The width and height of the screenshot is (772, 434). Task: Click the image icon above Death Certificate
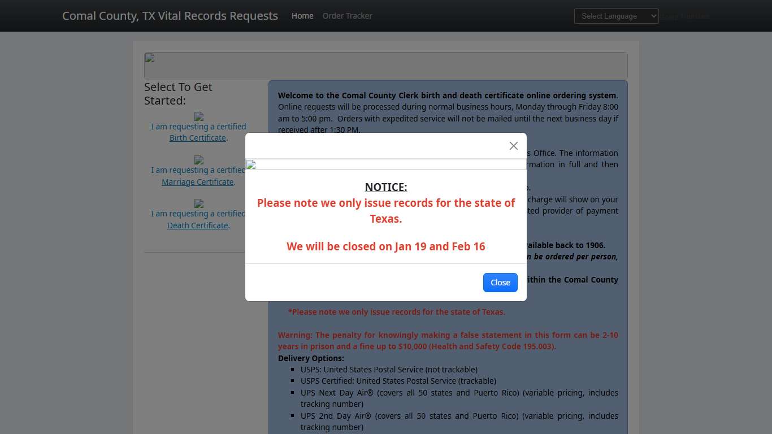(199, 203)
